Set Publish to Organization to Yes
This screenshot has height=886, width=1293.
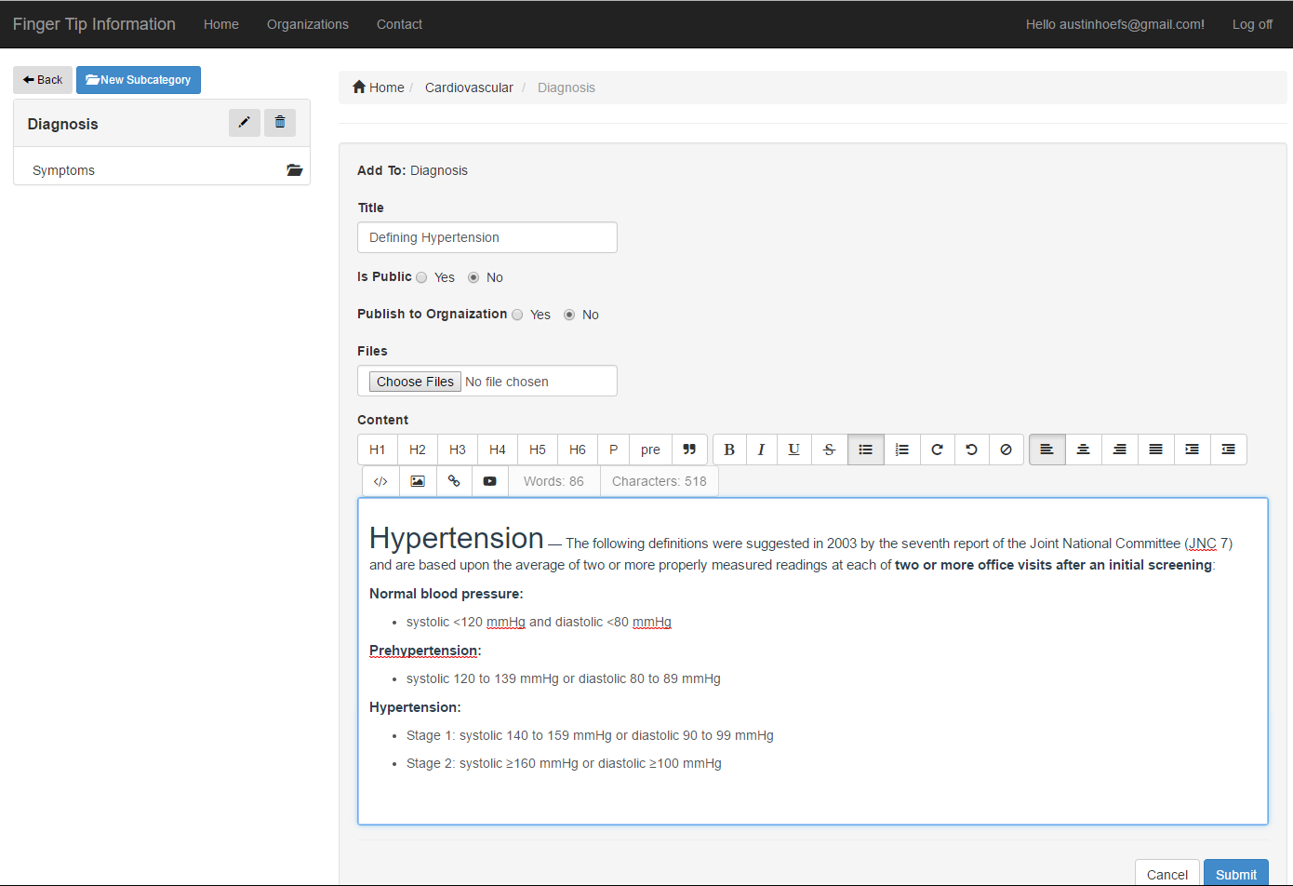click(518, 315)
